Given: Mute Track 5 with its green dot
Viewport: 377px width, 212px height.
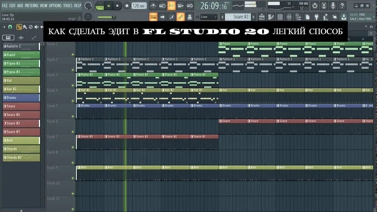Looking at the screenshot, I should 73,116.
